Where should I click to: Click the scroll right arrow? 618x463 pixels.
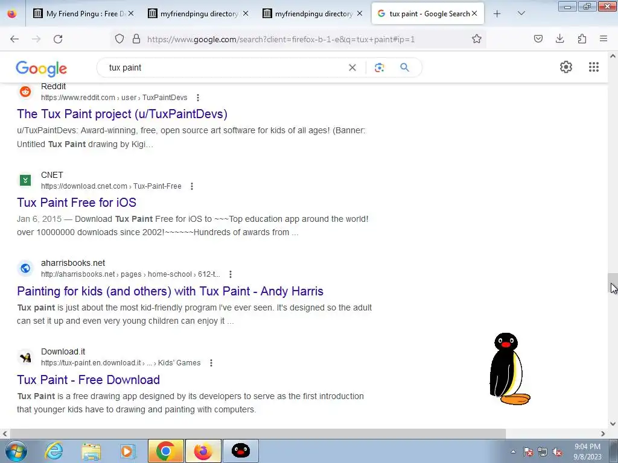click(603, 434)
